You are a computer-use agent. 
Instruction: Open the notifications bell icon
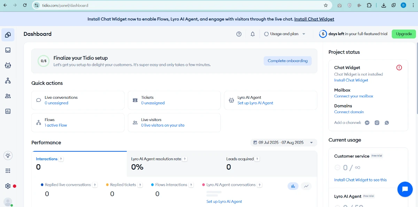point(253,34)
